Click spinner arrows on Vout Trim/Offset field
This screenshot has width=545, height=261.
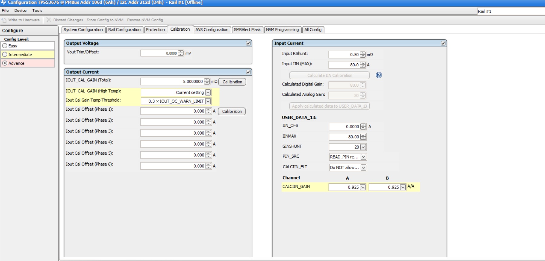(181, 53)
